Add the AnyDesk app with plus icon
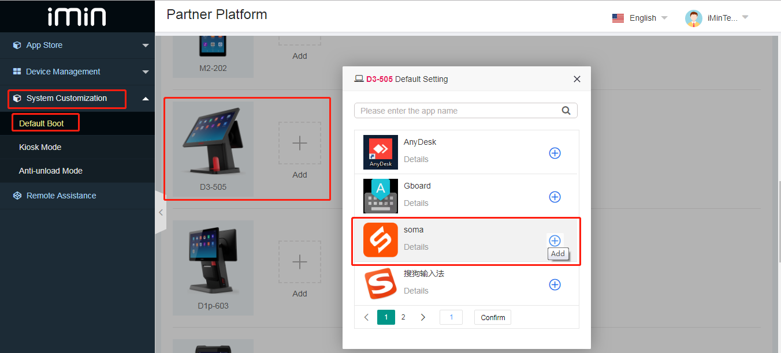The height and width of the screenshot is (353, 781). 555,153
